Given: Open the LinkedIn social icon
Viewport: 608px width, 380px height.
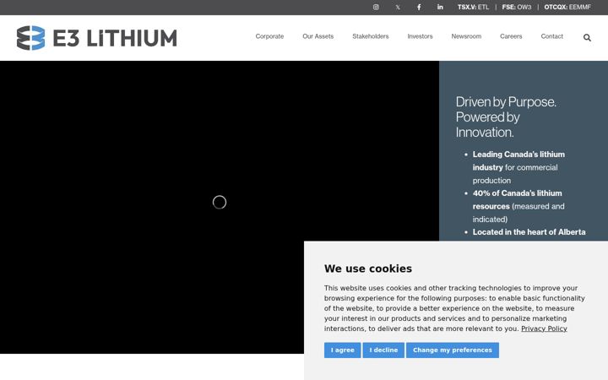Looking at the screenshot, I should click(440, 7).
